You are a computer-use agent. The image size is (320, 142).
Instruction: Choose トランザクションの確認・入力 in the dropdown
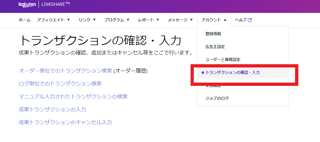point(232,73)
